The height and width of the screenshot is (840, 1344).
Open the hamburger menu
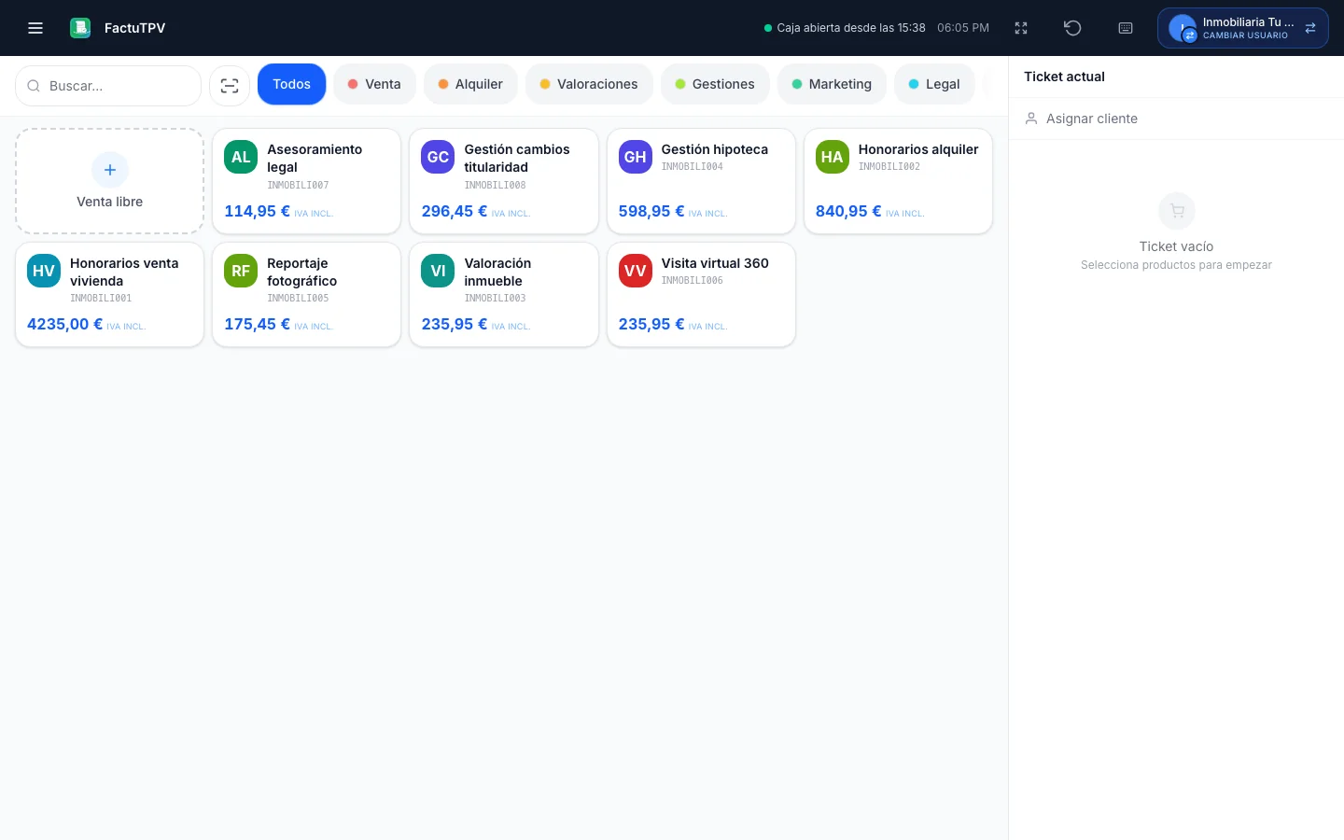click(x=35, y=28)
